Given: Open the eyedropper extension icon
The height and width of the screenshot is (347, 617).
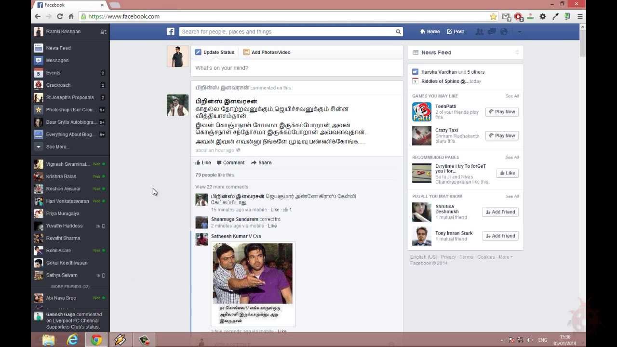Looking at the screenshot, I should (x=555, y=16).
